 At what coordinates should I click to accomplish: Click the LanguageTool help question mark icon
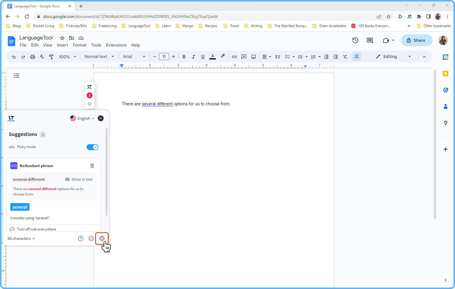click(x=81, y=238)
